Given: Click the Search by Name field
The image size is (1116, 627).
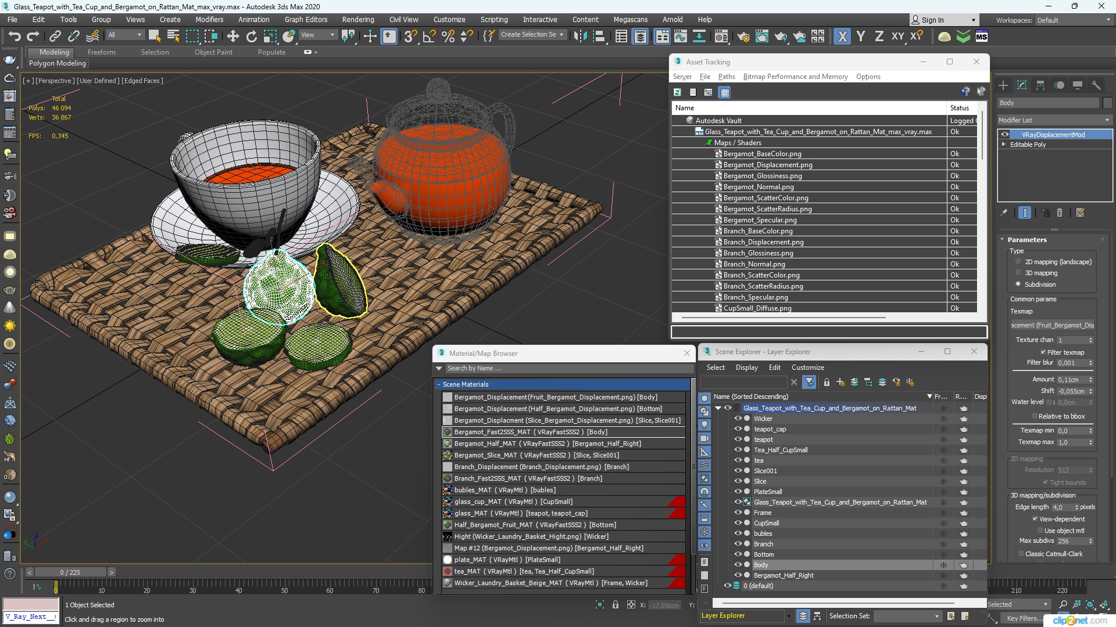Looking at the screenshot, I should pos(568,368).
